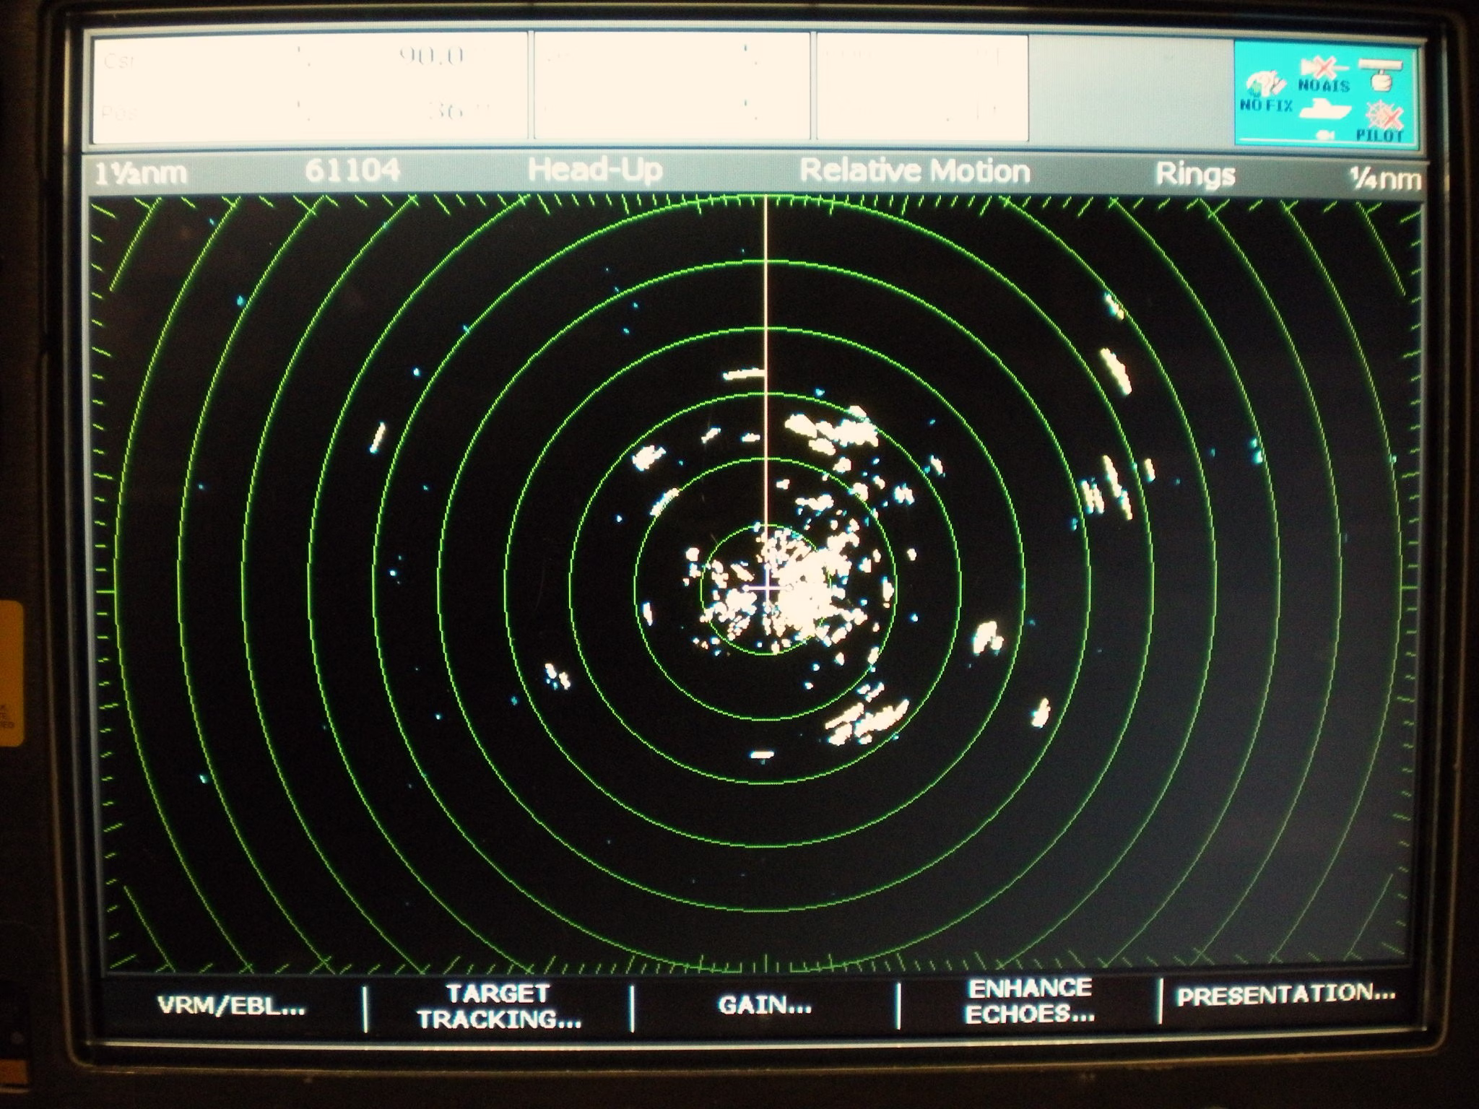Open the VRM/EBL... softkey menu
Screen dimensions: 1479x1109
tap(231, 1006)
